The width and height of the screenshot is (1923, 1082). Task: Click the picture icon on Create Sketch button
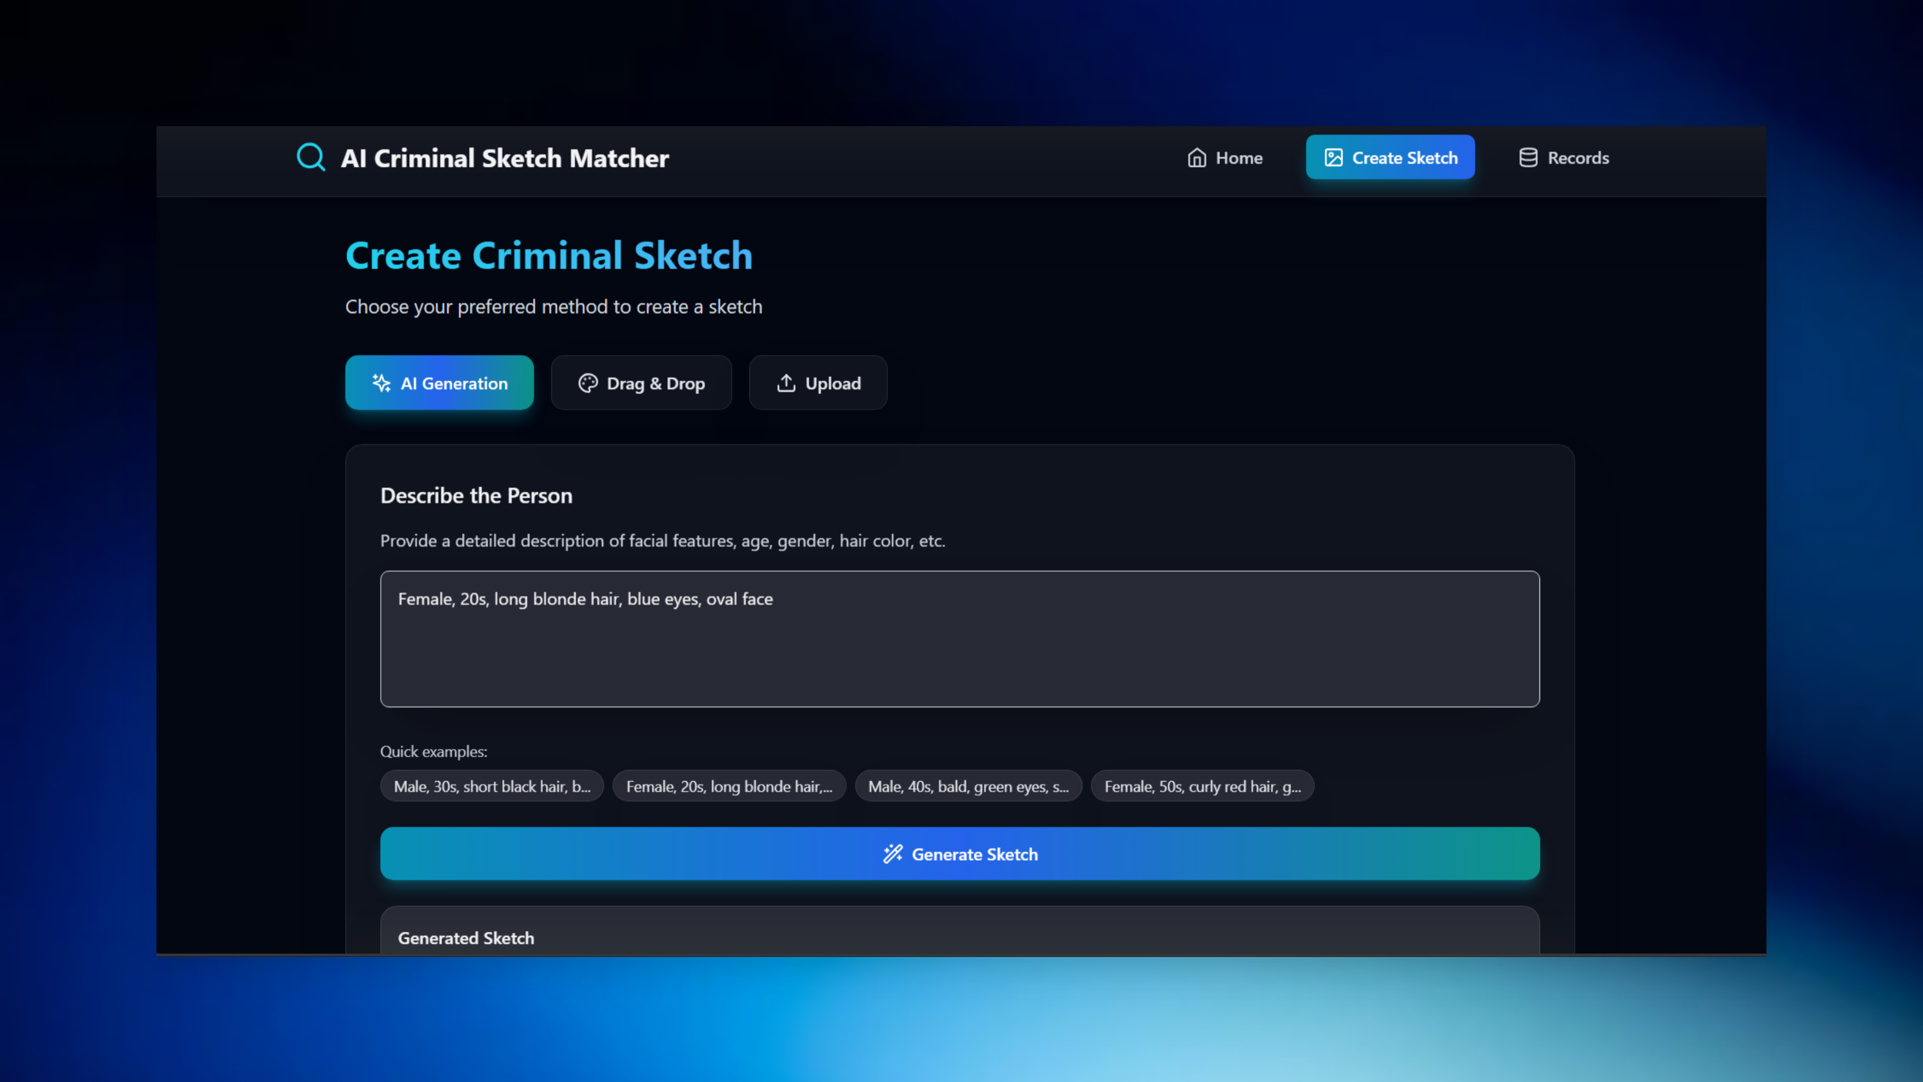point(1334,157)
